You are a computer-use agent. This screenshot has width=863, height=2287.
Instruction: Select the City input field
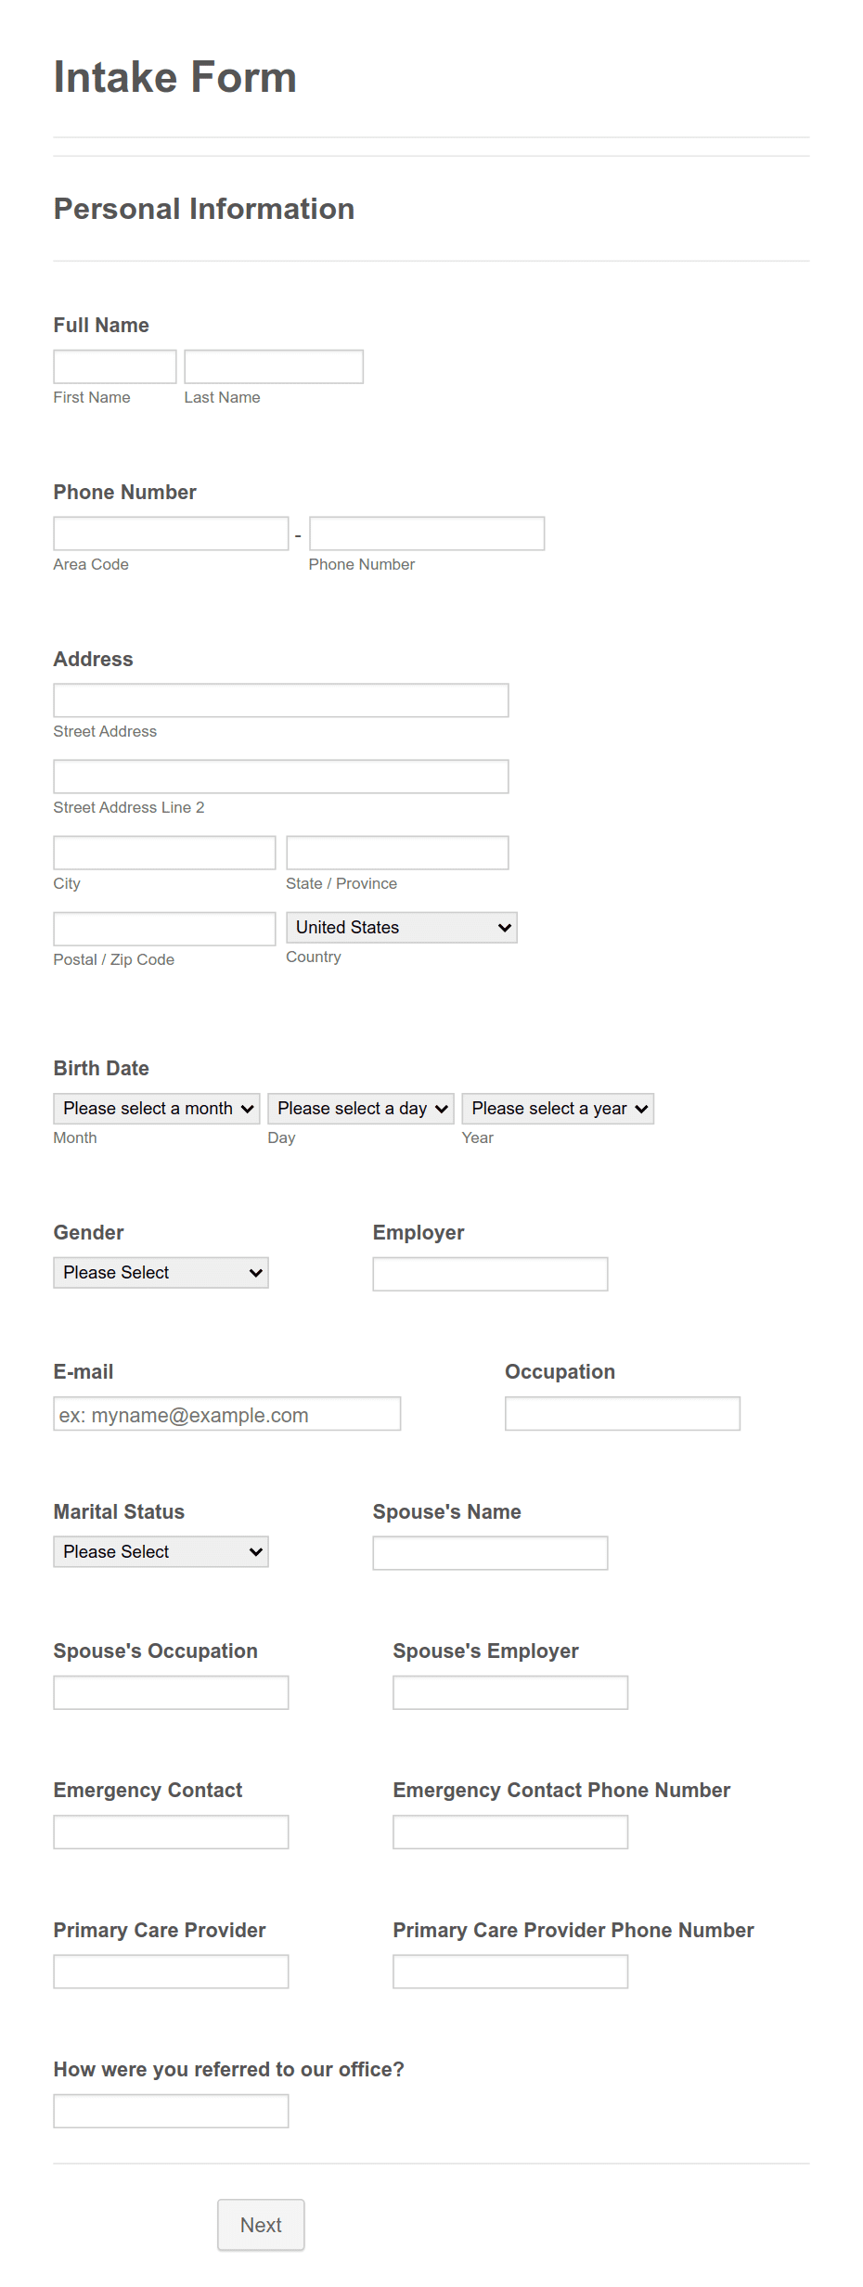[163, 851]
